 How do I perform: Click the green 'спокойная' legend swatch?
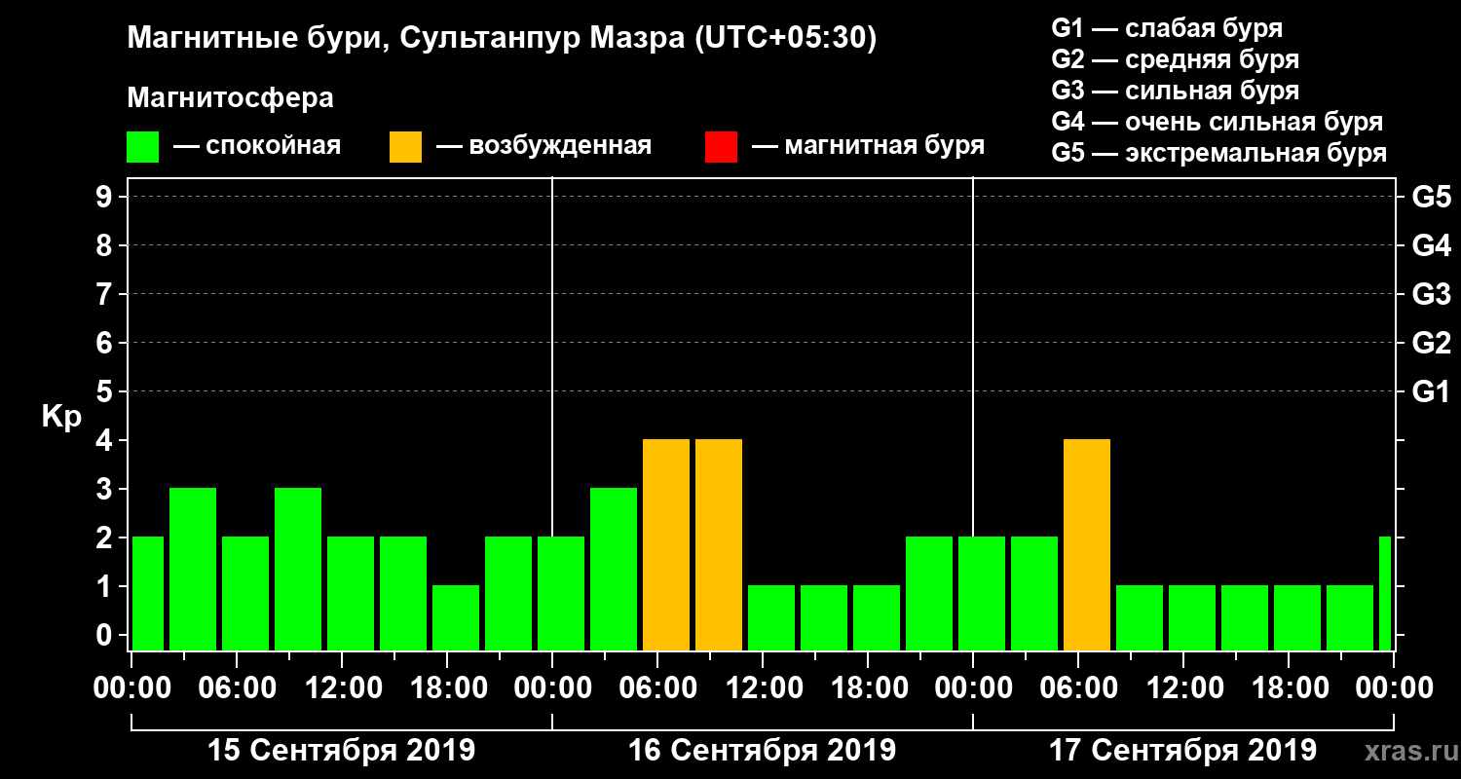(x=142, y=147)
